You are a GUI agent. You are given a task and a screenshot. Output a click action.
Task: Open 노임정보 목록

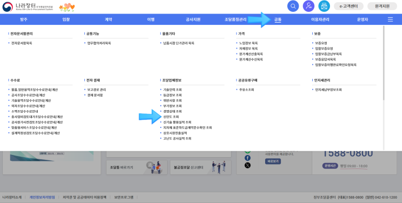point(248,43)
